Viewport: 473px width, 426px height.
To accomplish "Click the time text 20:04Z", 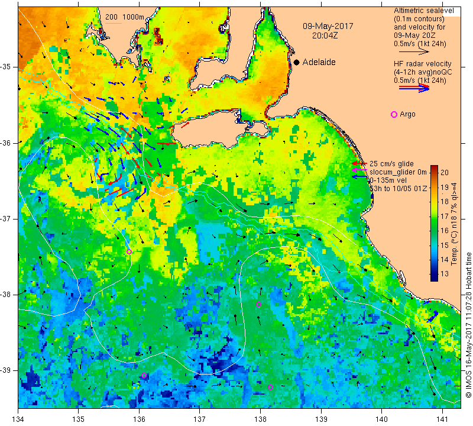I will click(325, 35).
